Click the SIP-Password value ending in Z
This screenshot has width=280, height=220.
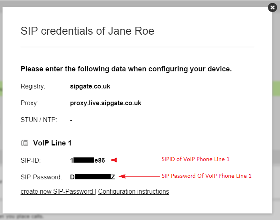pos(92,177)
